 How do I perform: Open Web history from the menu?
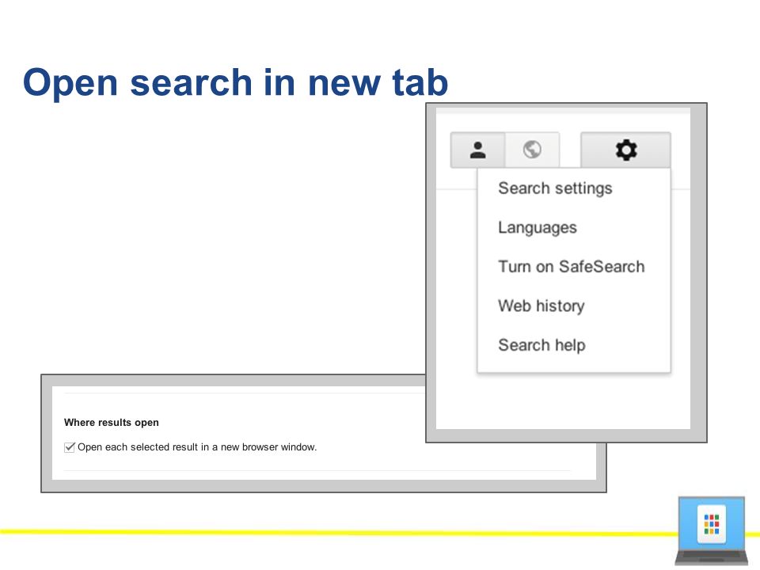[541, 306]
